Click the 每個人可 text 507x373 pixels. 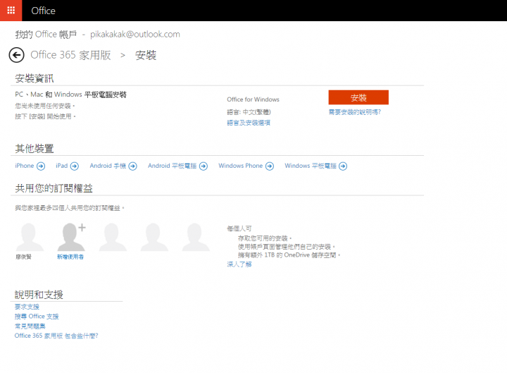pos(239,228)
